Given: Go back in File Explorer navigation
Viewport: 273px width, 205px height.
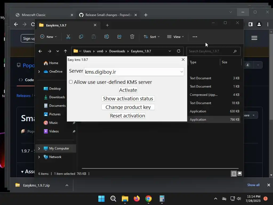Looking at the screenshot, I should tap(40, 51).
